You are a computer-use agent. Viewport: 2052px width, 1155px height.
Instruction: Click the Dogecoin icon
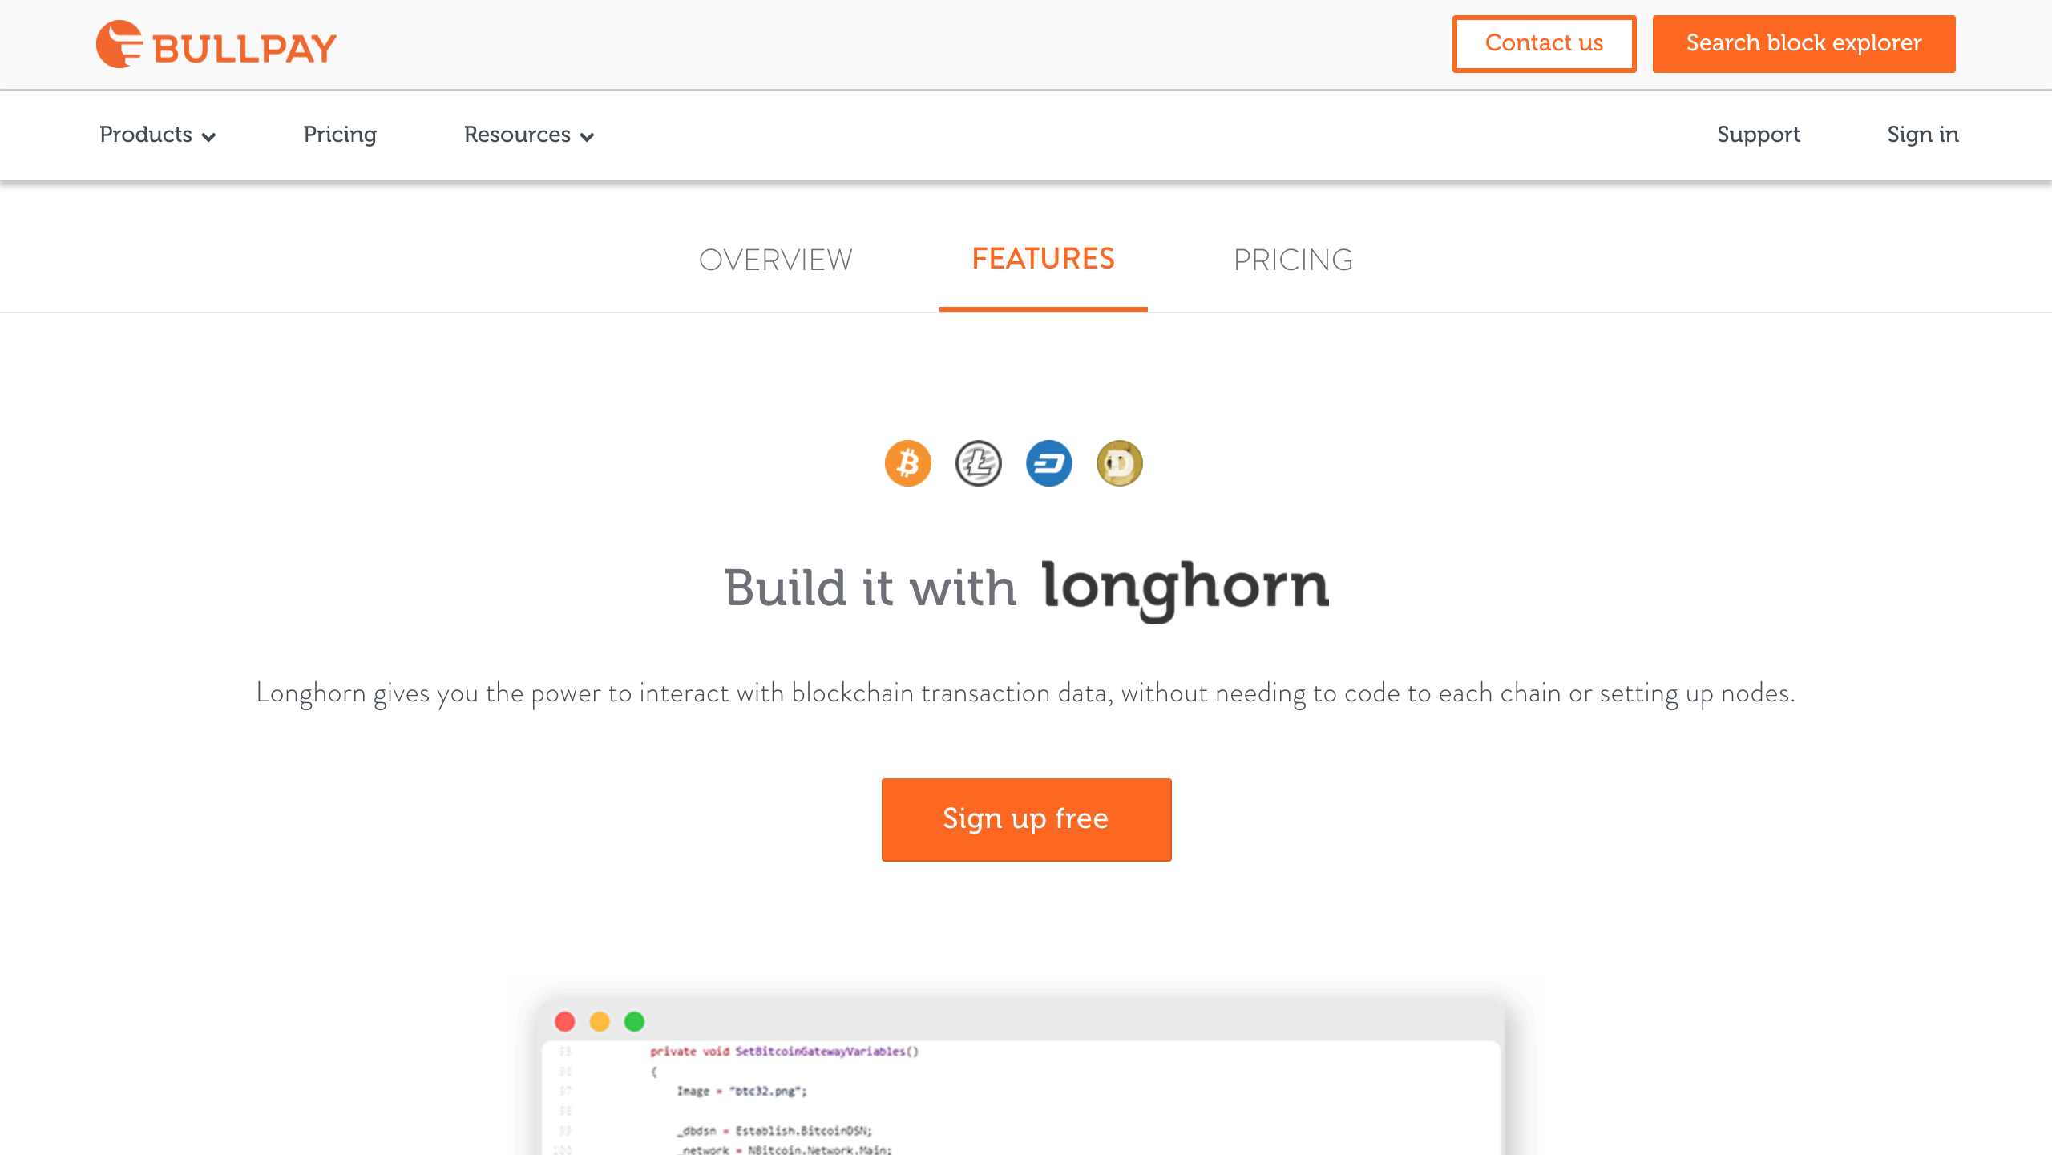[1119, 462]
